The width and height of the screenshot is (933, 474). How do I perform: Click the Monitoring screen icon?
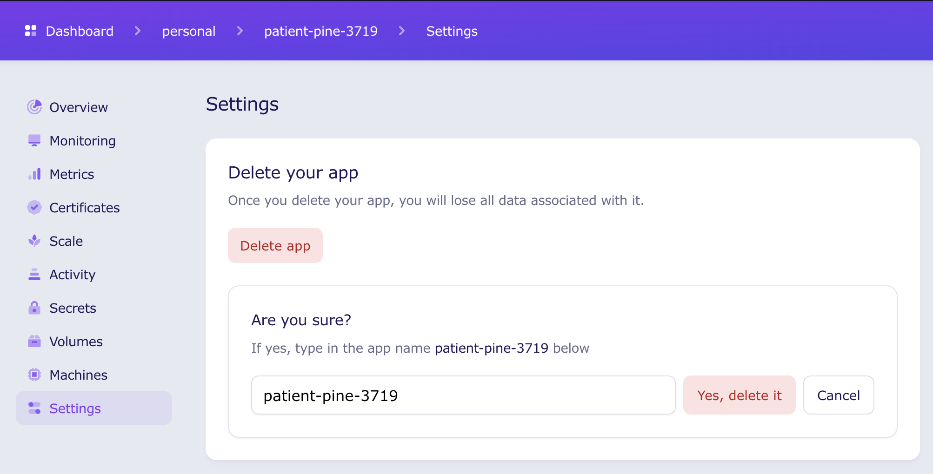34,140
